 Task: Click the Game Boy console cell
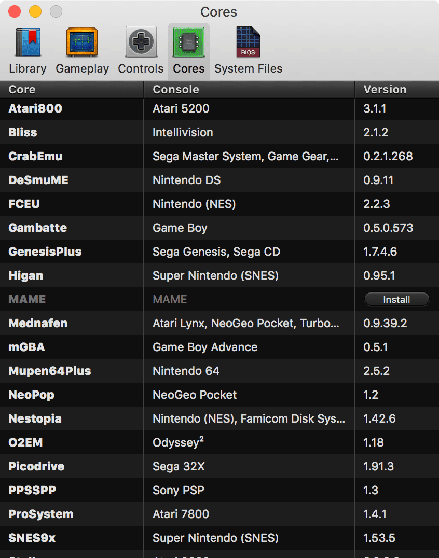point(180,228)
